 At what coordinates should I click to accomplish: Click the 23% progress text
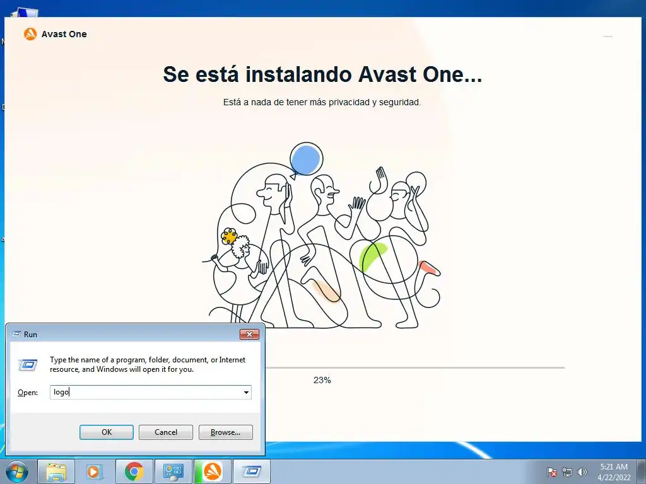pyautogui.click(x=322, y=380)
